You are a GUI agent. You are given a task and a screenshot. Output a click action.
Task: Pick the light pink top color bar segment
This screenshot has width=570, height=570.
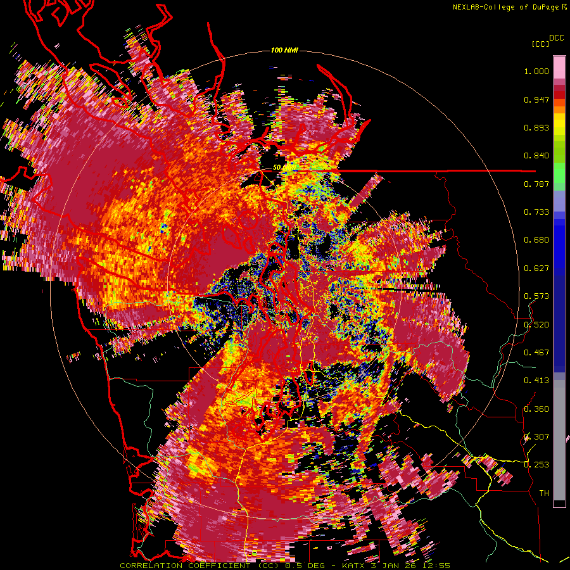559,67
